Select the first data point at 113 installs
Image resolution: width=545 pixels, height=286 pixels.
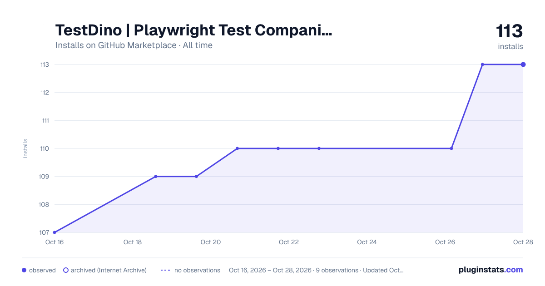(482, 64)
